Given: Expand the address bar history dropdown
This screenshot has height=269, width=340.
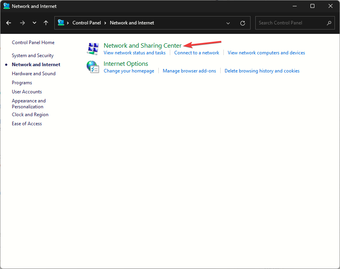Looking at the screenshot, I should pyautogui.click(x=228, y=23).
